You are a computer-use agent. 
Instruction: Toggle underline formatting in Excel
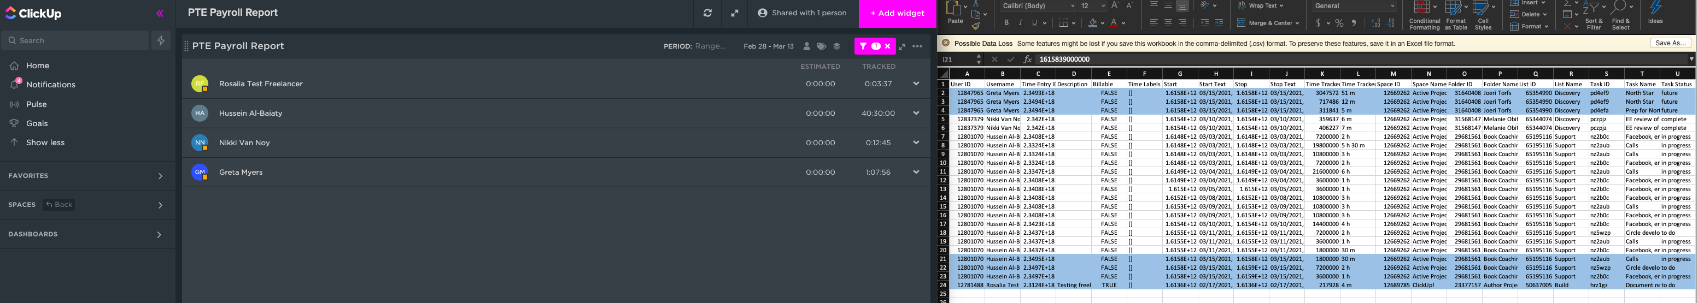(1034, 23)
